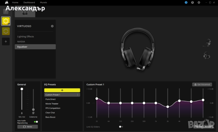The width and height of the screenshot is (218, 132).
Task: Click the microphone icon above Mic Vol
Action: [22, 113]
